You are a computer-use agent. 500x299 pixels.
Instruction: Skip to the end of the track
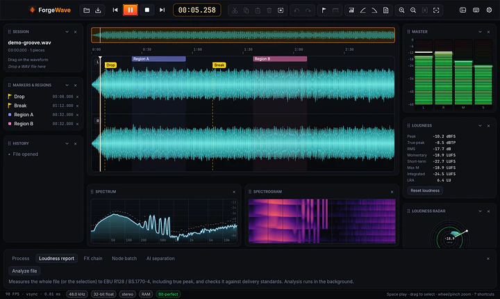162,10
